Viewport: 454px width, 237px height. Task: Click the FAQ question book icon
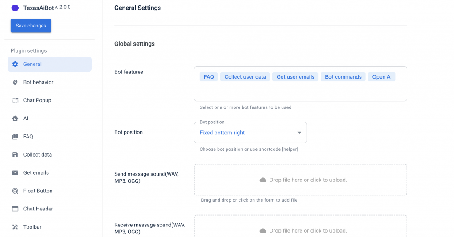15,137
